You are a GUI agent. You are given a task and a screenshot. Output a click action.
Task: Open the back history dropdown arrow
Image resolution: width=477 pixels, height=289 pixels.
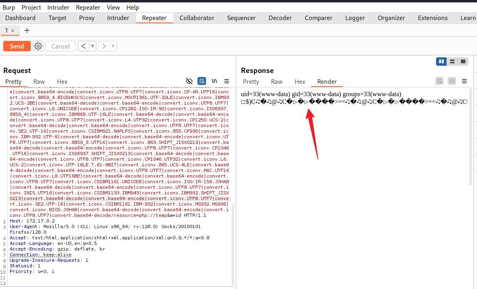(92, 46)
